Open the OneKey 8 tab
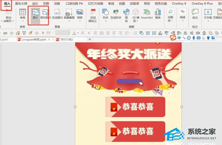222x145 pixels. [179, 4]
